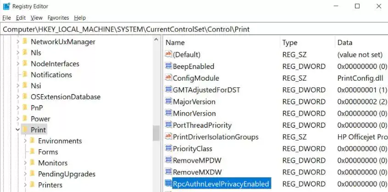Click the tree pane scroll up arrow
Image resolution: width=388 pixels, height=192 pixels.
click(156, 40)
